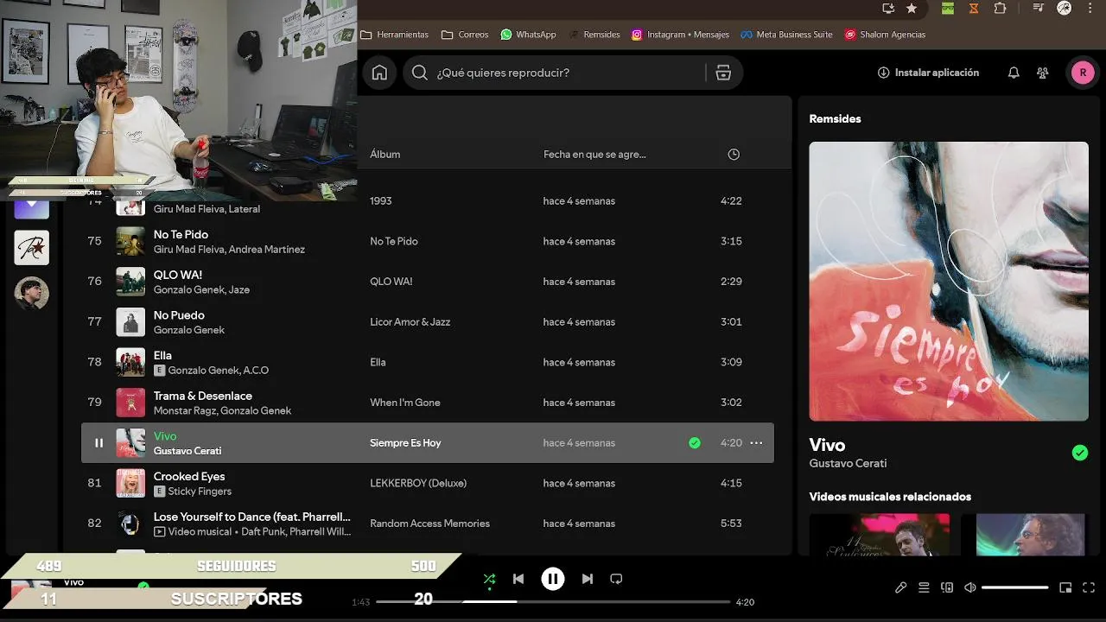The height and width of the screenshot is (622, 1106).
Task: Open the WhatsApp bookmark
Action: [x=528, y=35]
